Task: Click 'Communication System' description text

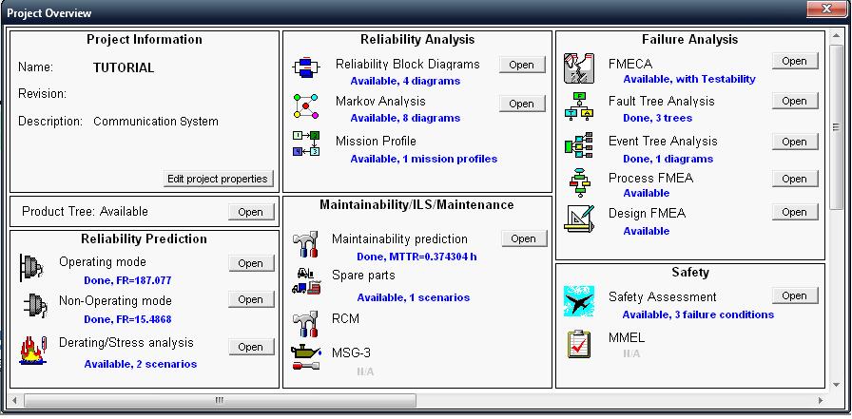Action: point(156,122)
